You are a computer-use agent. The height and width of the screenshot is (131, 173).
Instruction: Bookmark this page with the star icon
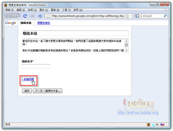click(x=127, y=16)
